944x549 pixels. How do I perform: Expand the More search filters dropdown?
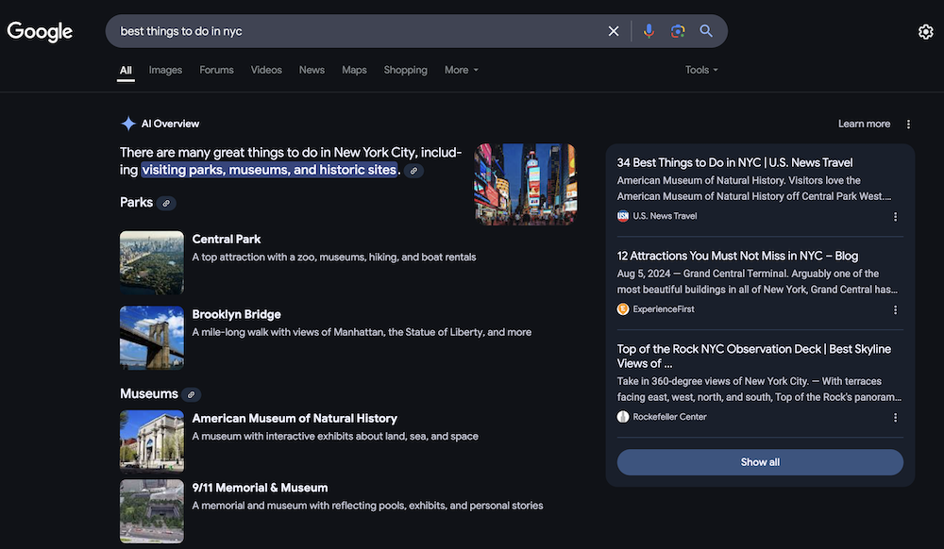pyautogui.click(x=462, y=70)
